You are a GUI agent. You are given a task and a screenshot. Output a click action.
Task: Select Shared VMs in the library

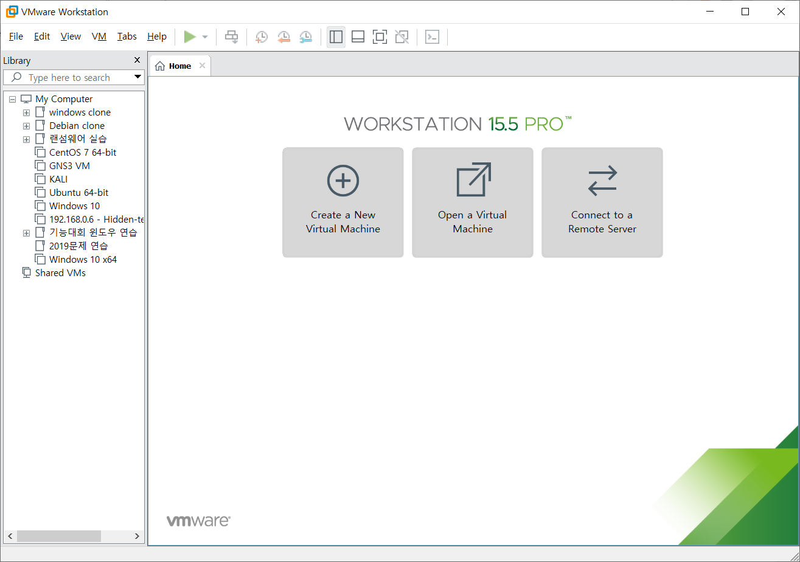(60, 273)
